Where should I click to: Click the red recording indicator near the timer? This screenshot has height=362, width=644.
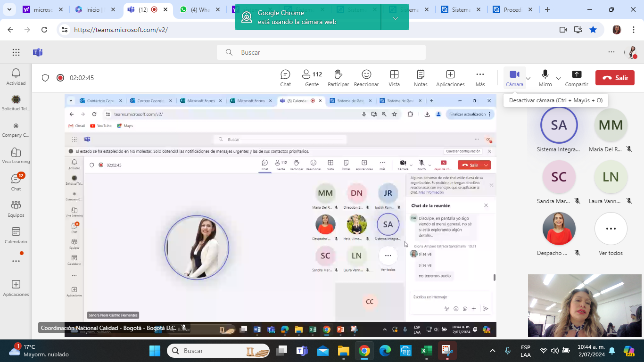[x=60, y=78]
